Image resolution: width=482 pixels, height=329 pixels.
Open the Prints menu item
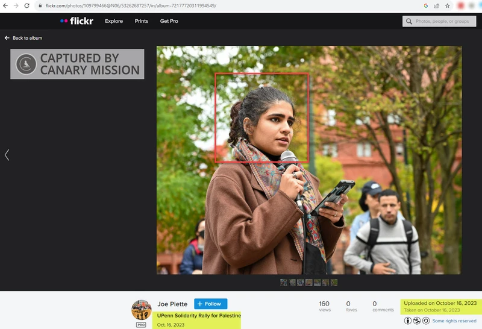tap(142, 21)
